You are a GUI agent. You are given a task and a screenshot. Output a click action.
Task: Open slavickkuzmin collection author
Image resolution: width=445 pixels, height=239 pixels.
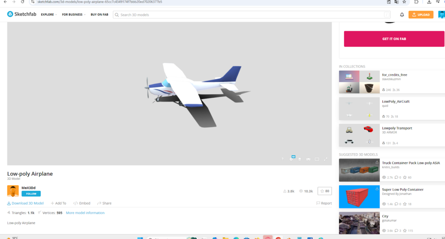[x=392, y=79]
